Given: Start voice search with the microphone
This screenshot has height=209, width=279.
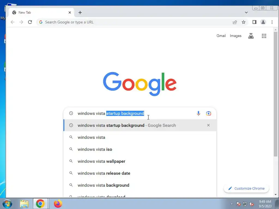Looking at the screenshot, I should [198, 113].
